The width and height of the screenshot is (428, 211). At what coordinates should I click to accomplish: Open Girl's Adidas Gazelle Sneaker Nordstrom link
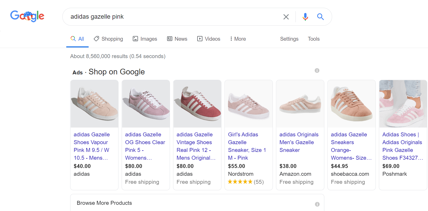[247, 146]
